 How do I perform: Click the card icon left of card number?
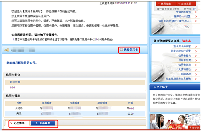(7, 50)
